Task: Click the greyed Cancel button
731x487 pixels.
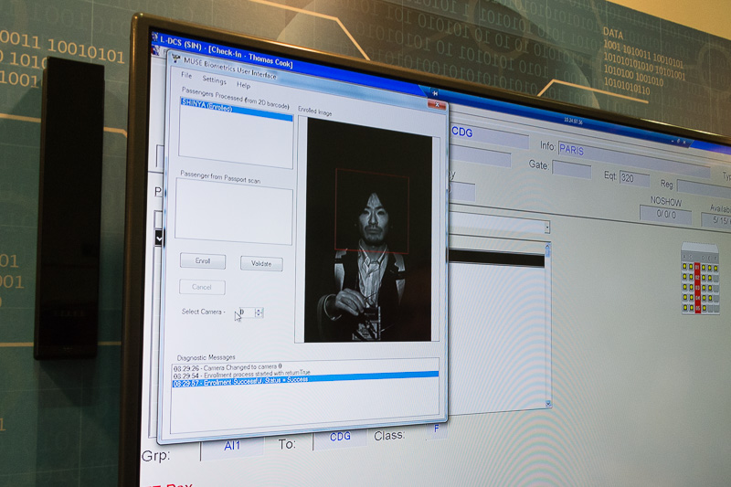Action: (x=202, y=287)
